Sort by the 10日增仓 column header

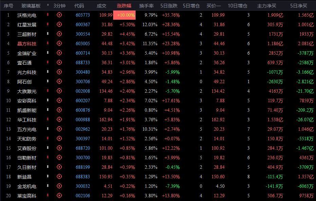click(x=238, y=6)
